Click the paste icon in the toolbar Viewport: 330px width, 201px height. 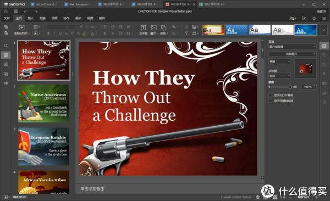click(6, 33)
